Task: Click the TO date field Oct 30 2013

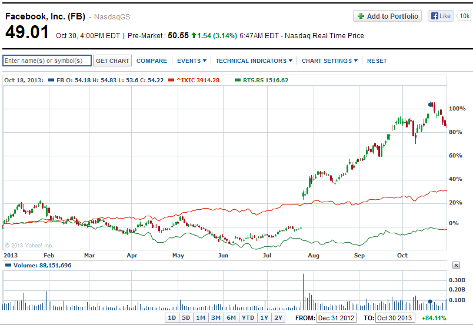Action: (x=395, y=318)
